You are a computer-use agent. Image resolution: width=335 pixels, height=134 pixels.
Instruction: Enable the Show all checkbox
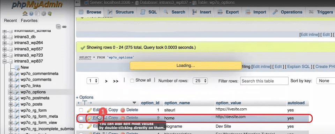pyautogui.click(x=132, y=81)
